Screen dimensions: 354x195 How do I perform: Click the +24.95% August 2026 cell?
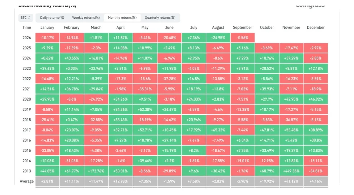[x=218, y=38]
